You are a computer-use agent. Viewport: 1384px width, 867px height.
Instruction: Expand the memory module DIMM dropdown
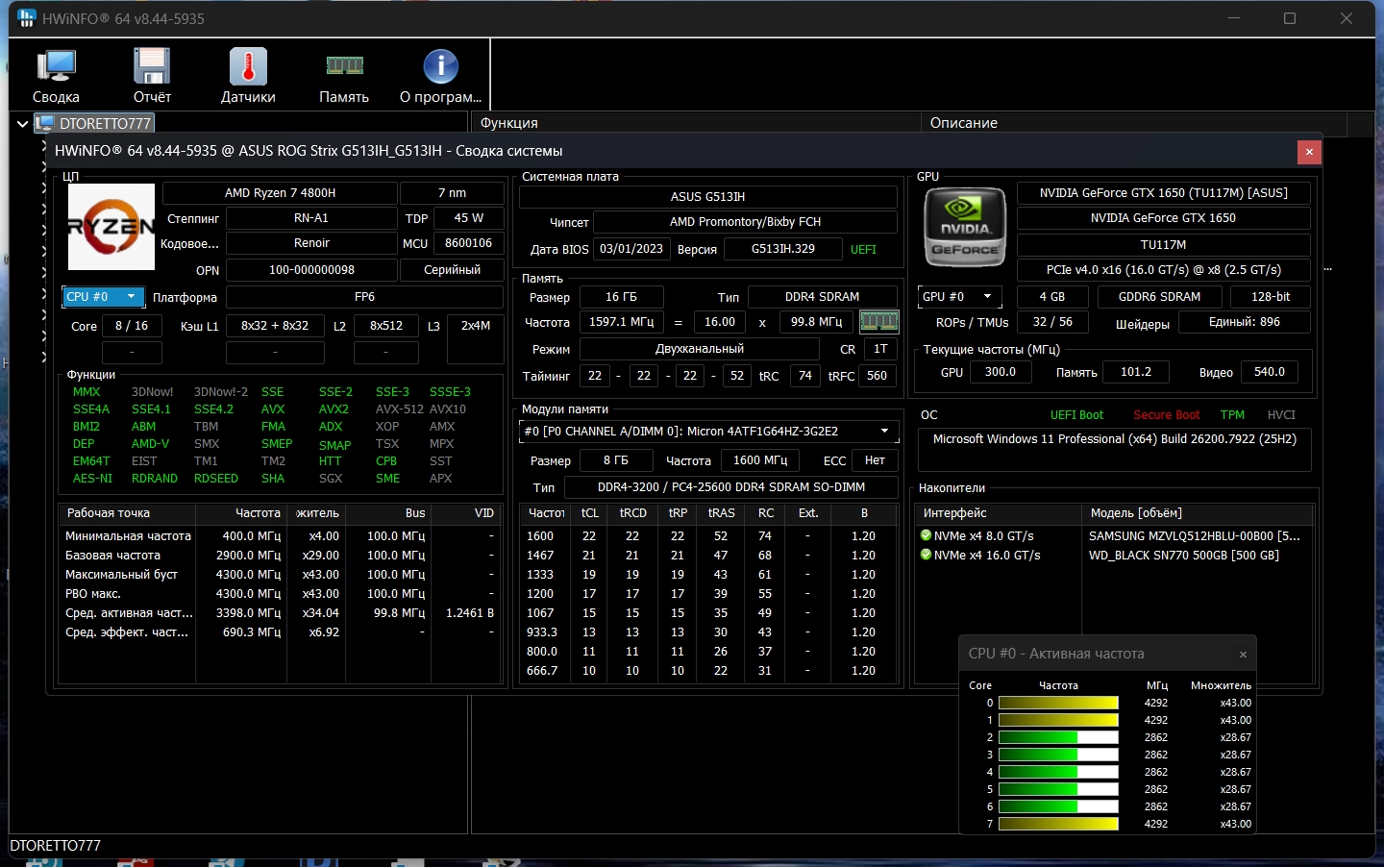point(884,431)
